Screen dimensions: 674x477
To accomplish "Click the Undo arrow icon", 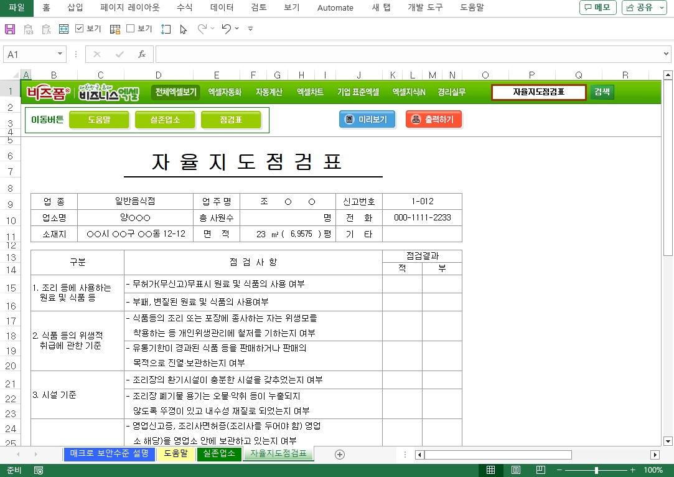I will pos(226,29).
